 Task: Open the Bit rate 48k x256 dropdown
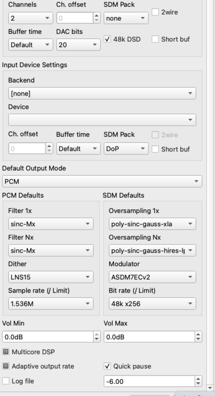152,304
